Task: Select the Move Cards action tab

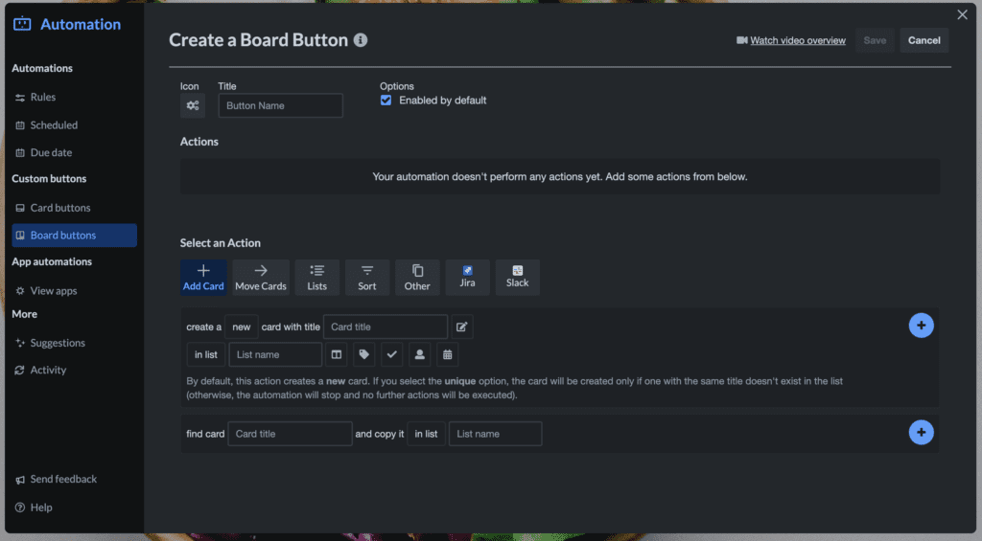Action: coord(261,277)
